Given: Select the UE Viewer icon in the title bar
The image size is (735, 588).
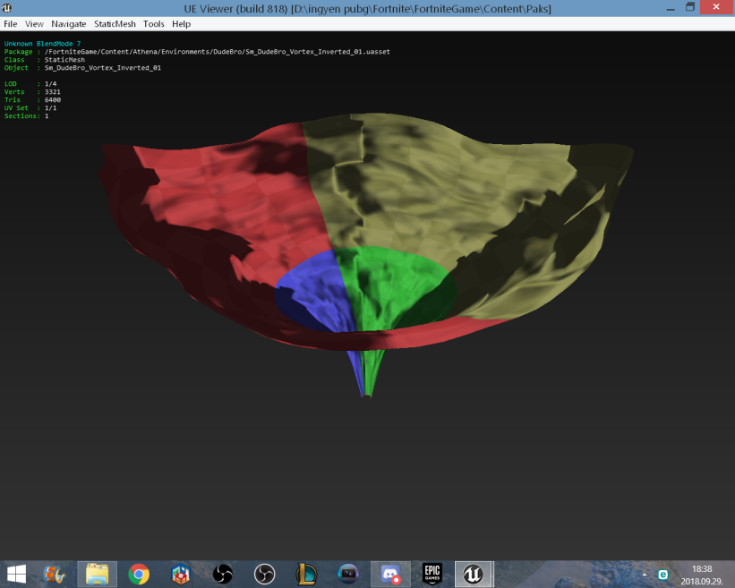Looking at the screenshot, I should coord(8,7).
